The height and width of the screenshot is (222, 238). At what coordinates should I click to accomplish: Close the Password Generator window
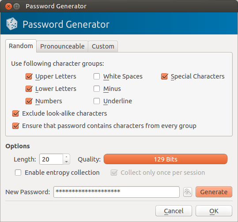(x=8, y=6)
